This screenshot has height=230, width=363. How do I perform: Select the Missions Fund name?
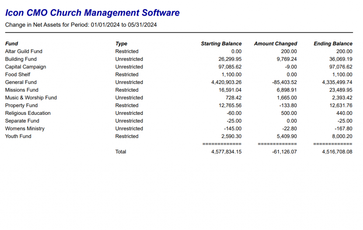22,90
